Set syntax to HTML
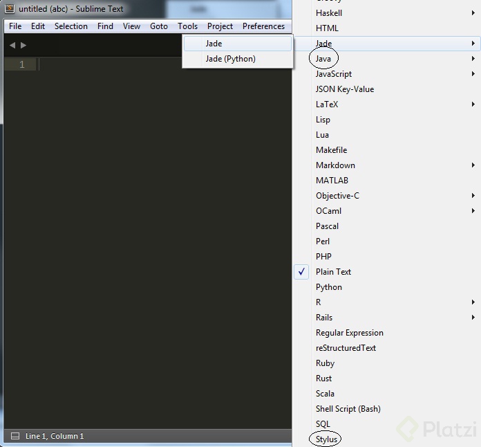 coord(386,28)
